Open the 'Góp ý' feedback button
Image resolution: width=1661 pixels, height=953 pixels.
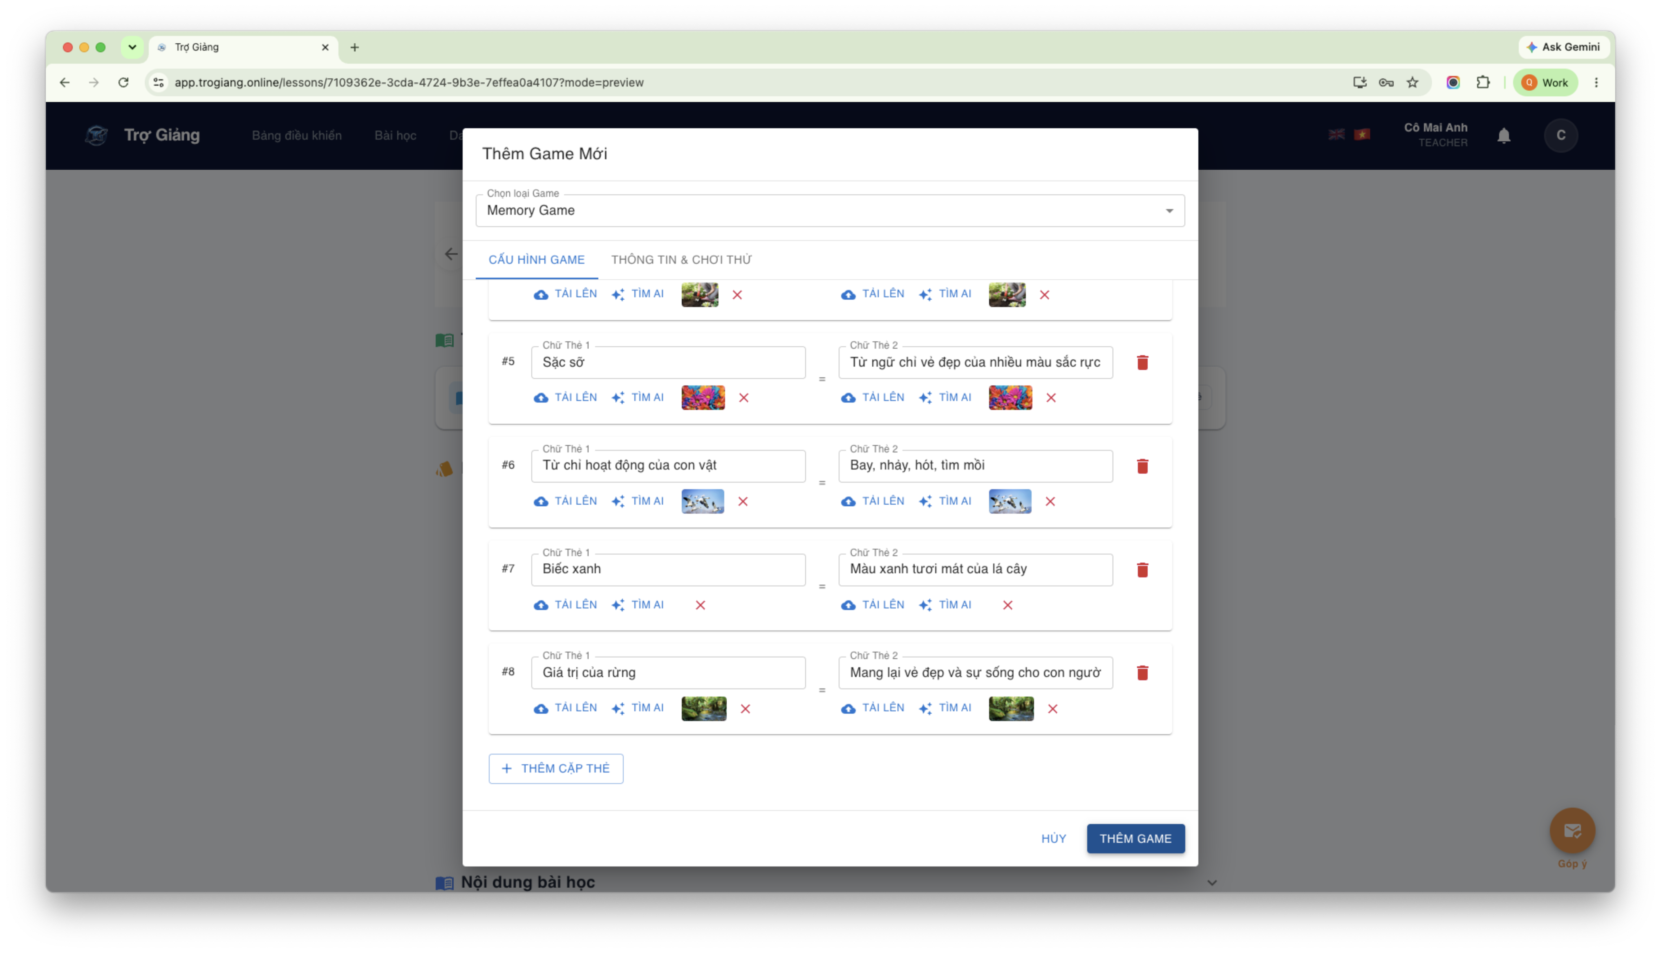coord(1572,831)
